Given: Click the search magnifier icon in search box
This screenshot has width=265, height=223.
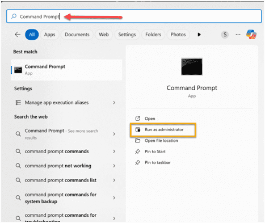Looking at the screenshot, I should tap(14, 16).
